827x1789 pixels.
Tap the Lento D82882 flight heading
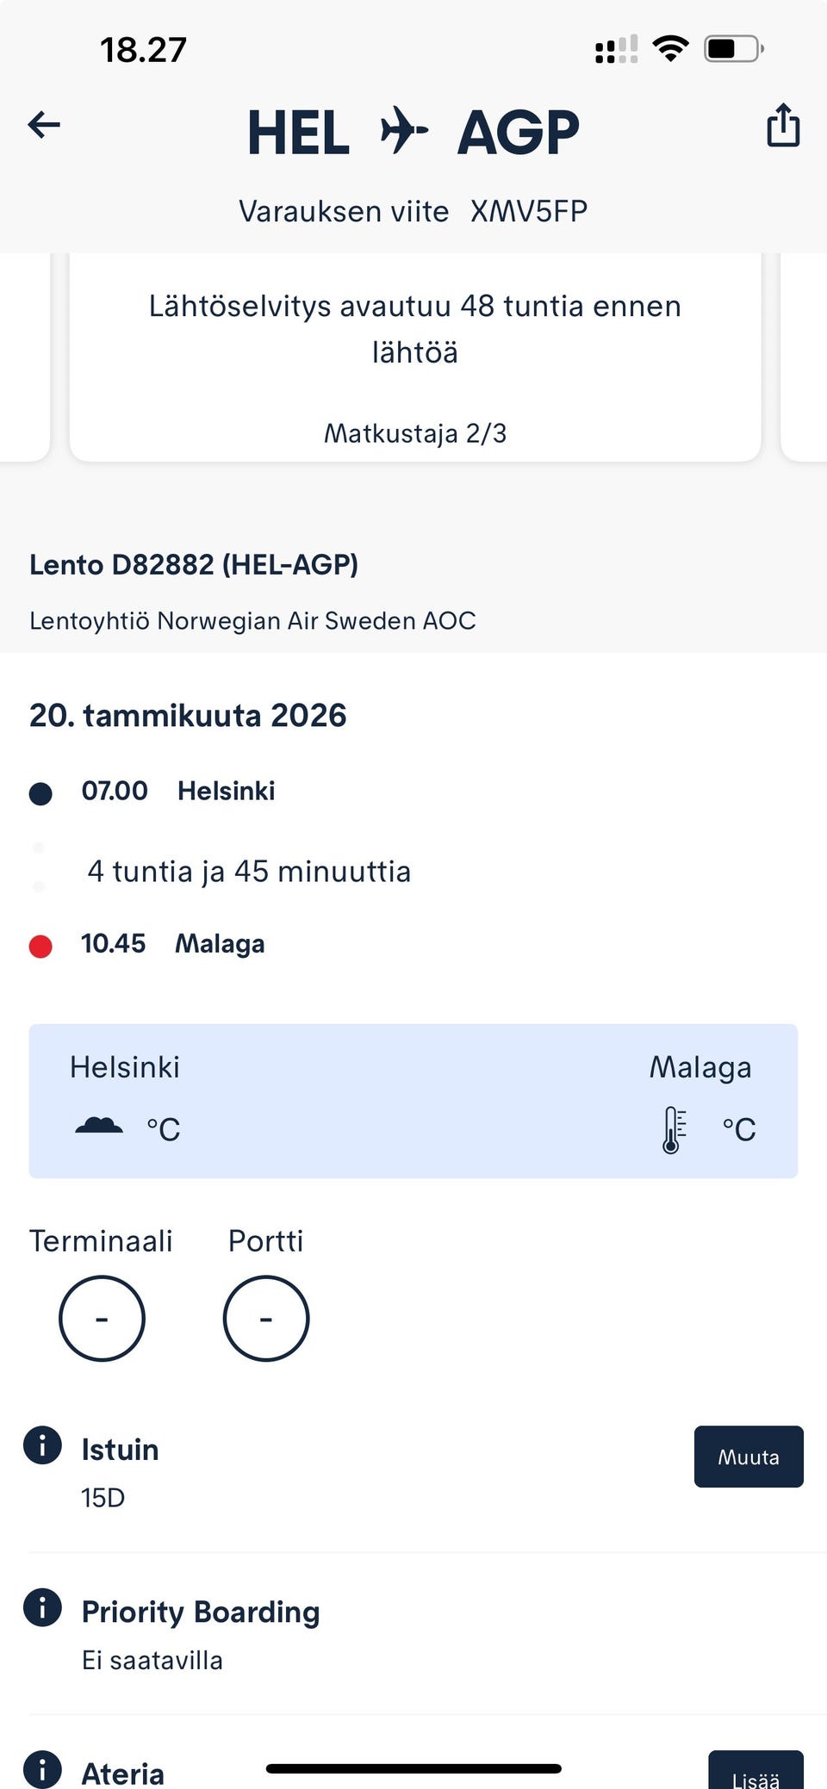[194, 565]
